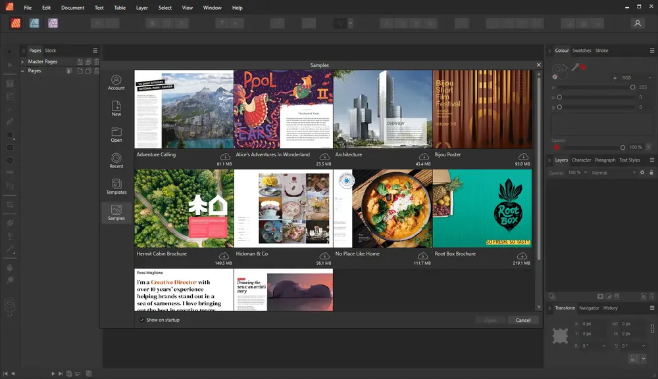Download the Root Box Brochure sample

522,256
